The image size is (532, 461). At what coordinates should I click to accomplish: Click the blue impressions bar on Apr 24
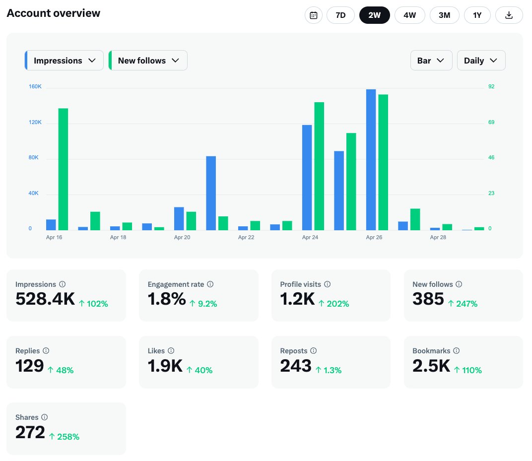[307, 178]
